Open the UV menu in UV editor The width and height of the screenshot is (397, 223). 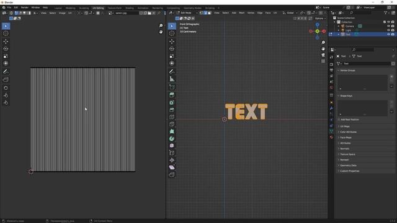click(70, 13)
